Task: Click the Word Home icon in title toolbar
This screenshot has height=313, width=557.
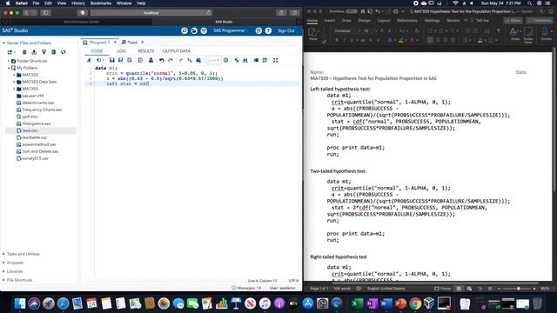Action: point(363,11)
